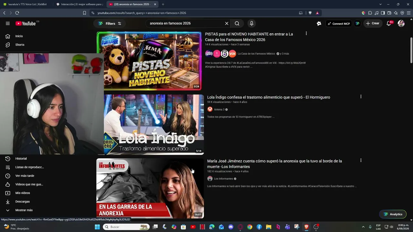The height and width of the screenshot is (232, 413).
Task: Go to the YouTube home logo
Action: 25,23
